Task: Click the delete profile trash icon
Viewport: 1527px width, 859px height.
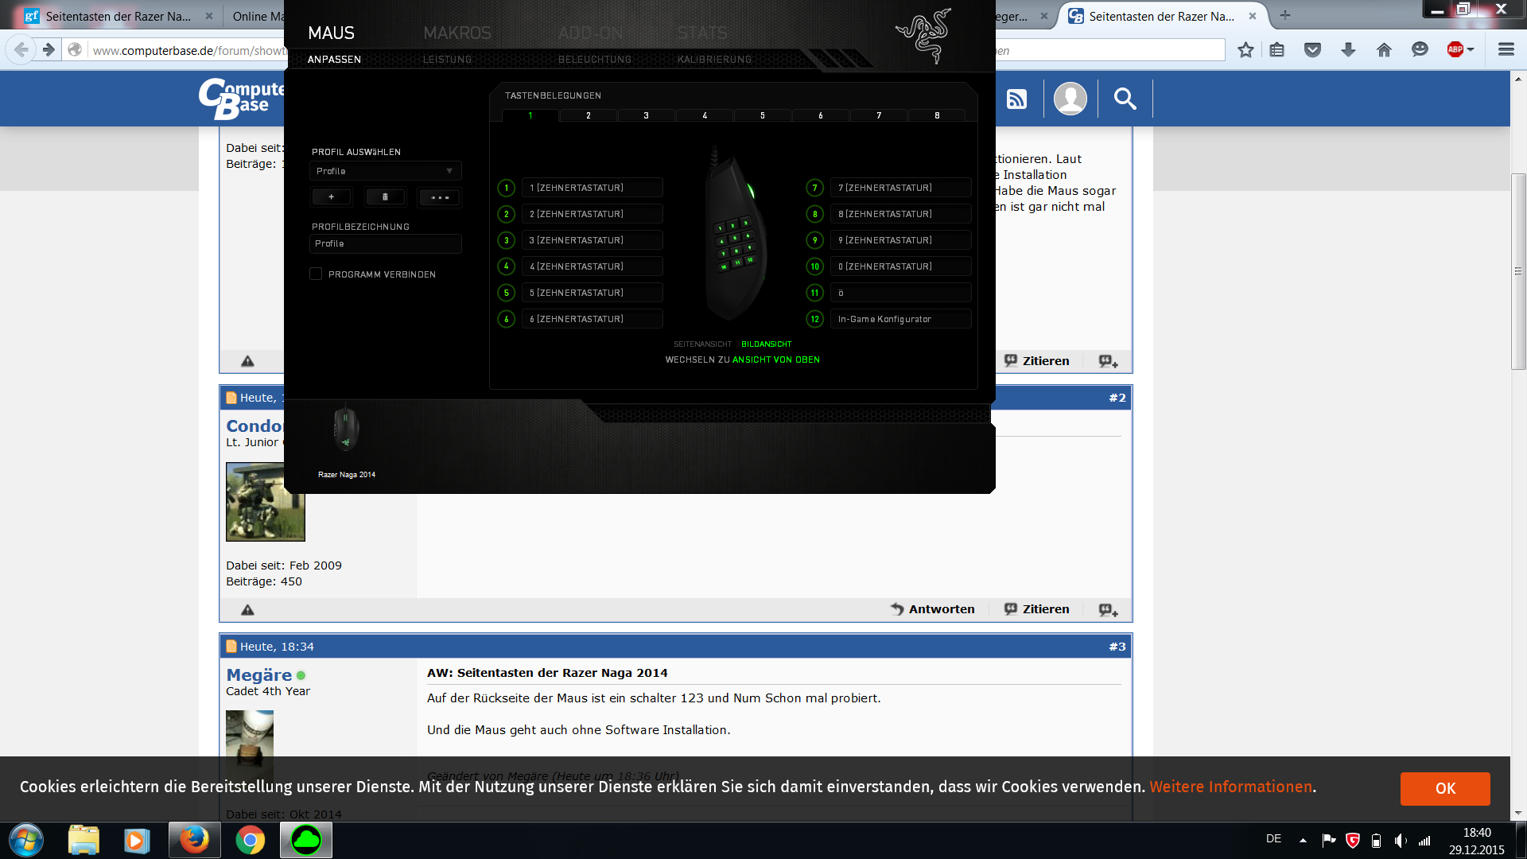Action: coord(385,197)
